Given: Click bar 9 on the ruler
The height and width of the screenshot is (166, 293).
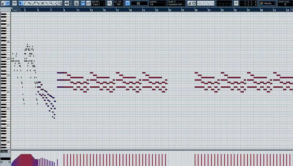Looking at the screenshot, I should tap(64, 10).
